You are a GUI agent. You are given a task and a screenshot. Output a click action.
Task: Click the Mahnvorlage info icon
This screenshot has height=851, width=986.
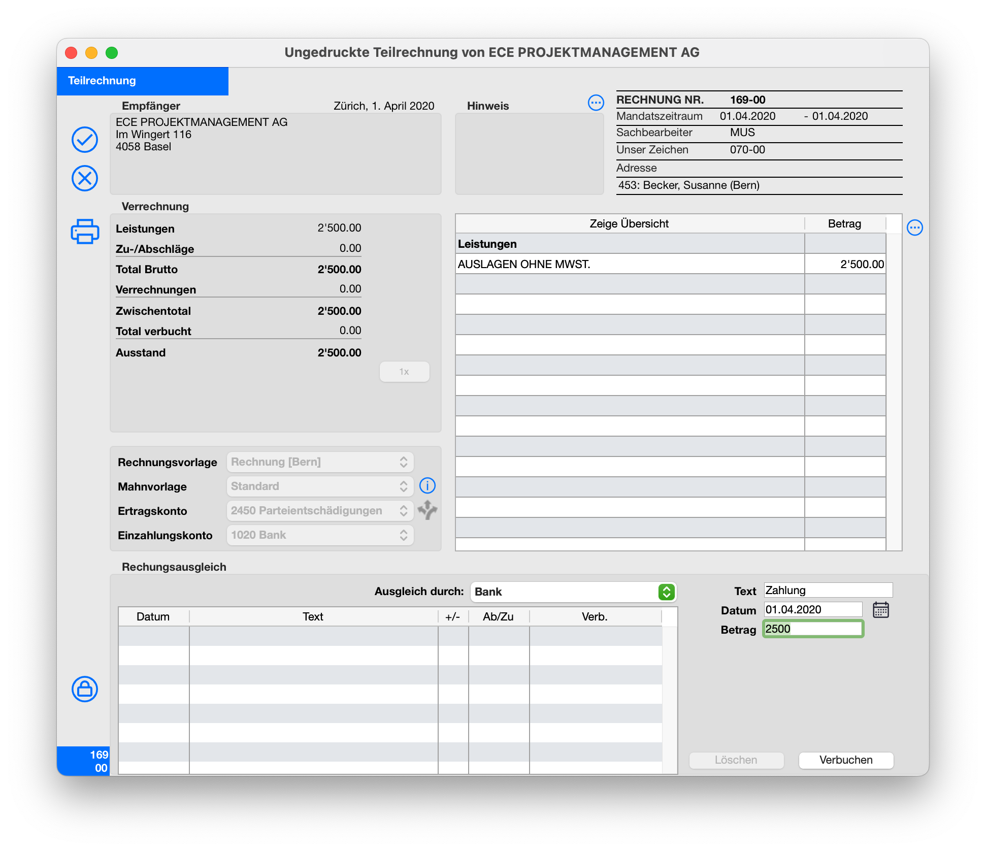point(428,486)
